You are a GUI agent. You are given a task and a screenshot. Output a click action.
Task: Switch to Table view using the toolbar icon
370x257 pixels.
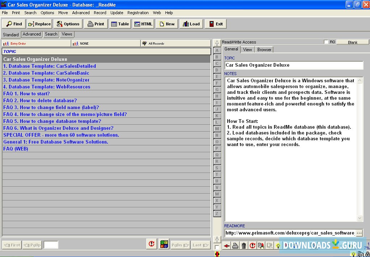tap(120, 24)
